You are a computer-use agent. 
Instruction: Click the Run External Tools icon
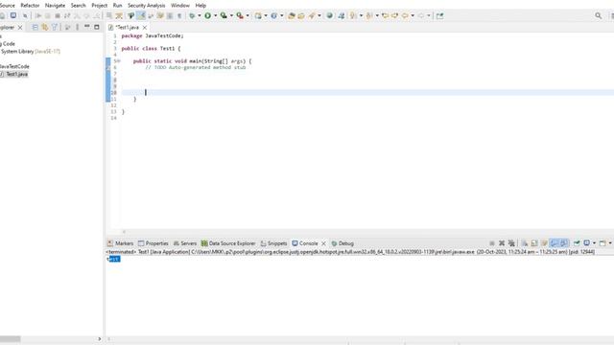(240, 15)
